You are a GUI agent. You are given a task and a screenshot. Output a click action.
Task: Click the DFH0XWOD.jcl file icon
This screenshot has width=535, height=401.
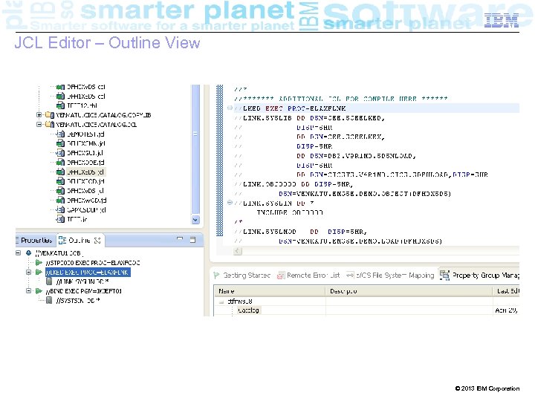coord(60,200)
